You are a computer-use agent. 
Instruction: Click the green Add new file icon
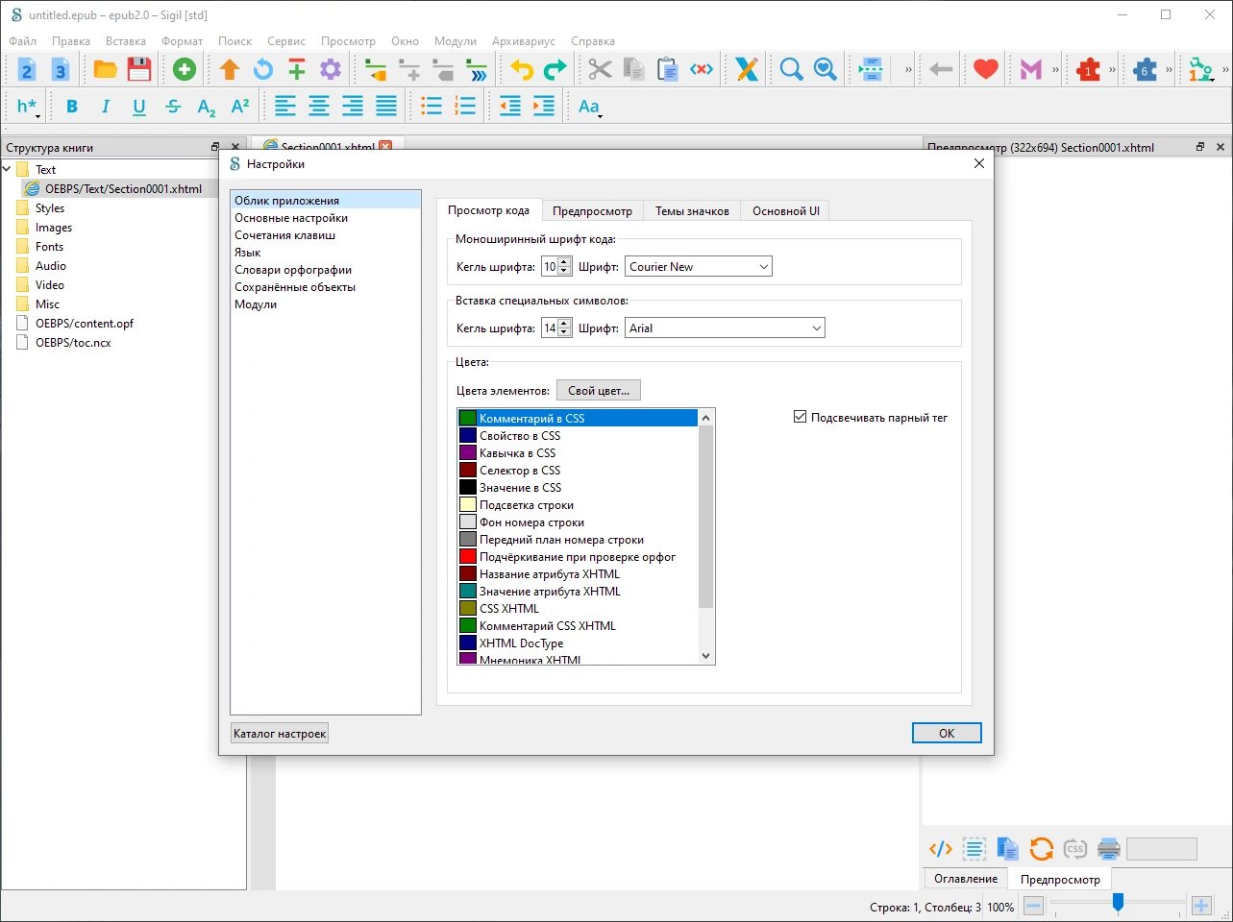184,69
